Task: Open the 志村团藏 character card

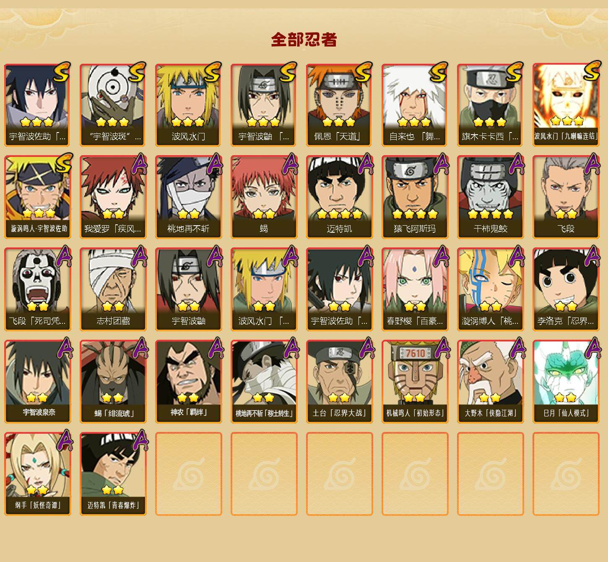Action: point(113,289)
